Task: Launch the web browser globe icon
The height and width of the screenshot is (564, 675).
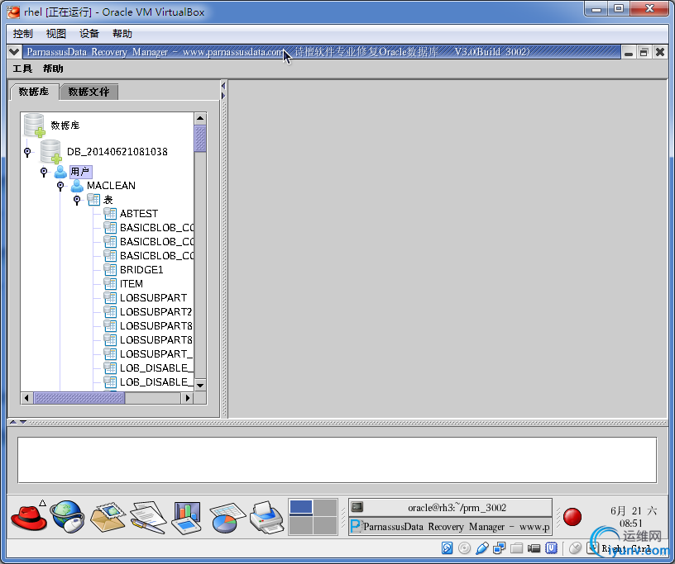Action: tap(67, 517)
